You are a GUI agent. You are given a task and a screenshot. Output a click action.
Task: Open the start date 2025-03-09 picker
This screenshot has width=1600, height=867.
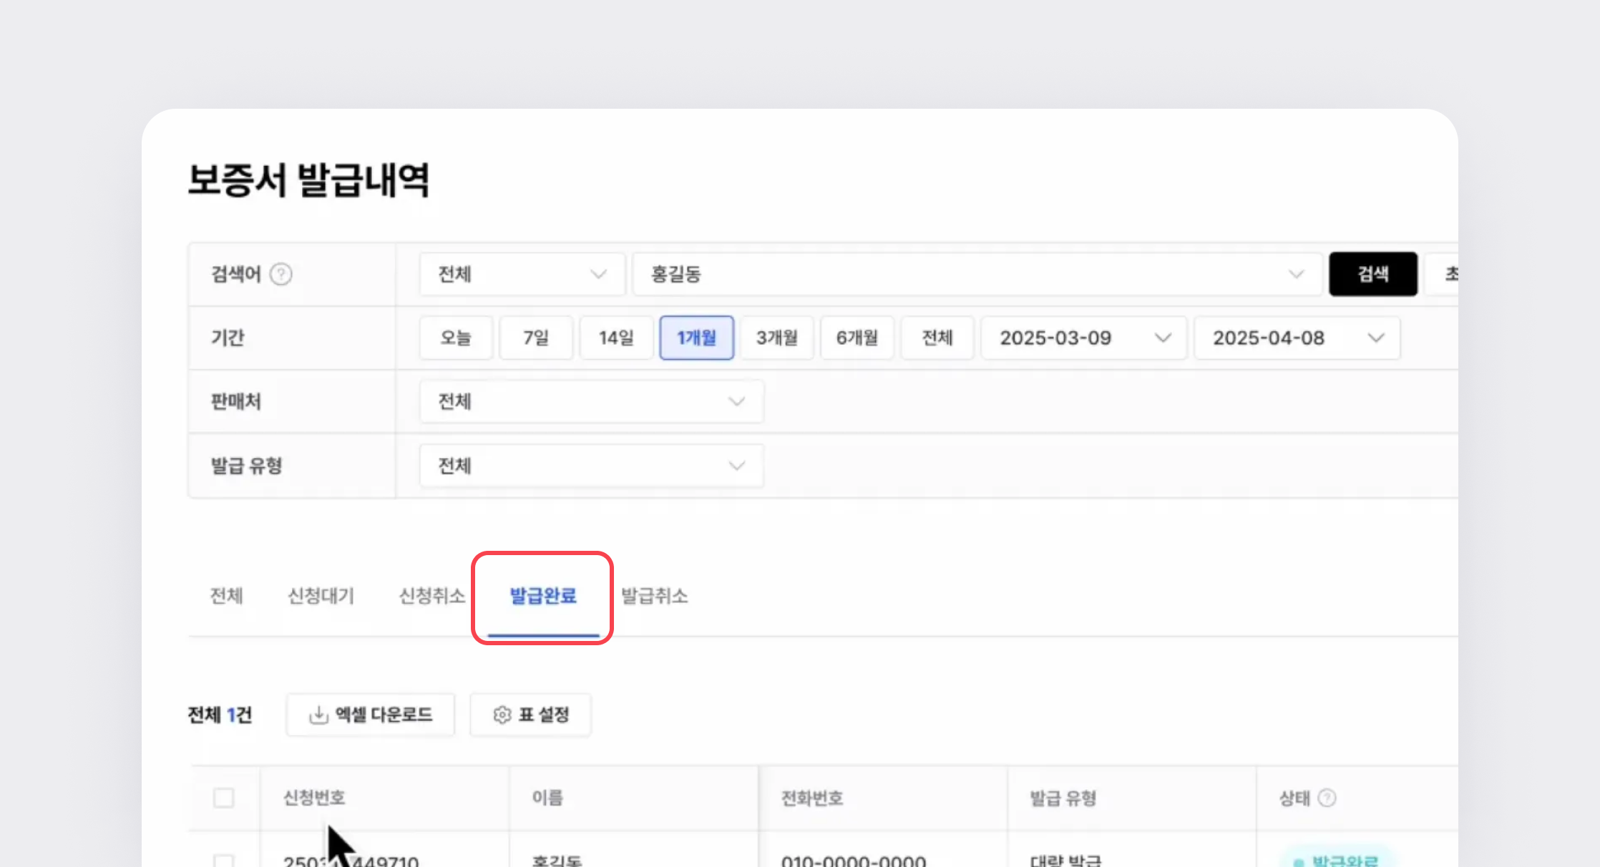coord(1083,338)
